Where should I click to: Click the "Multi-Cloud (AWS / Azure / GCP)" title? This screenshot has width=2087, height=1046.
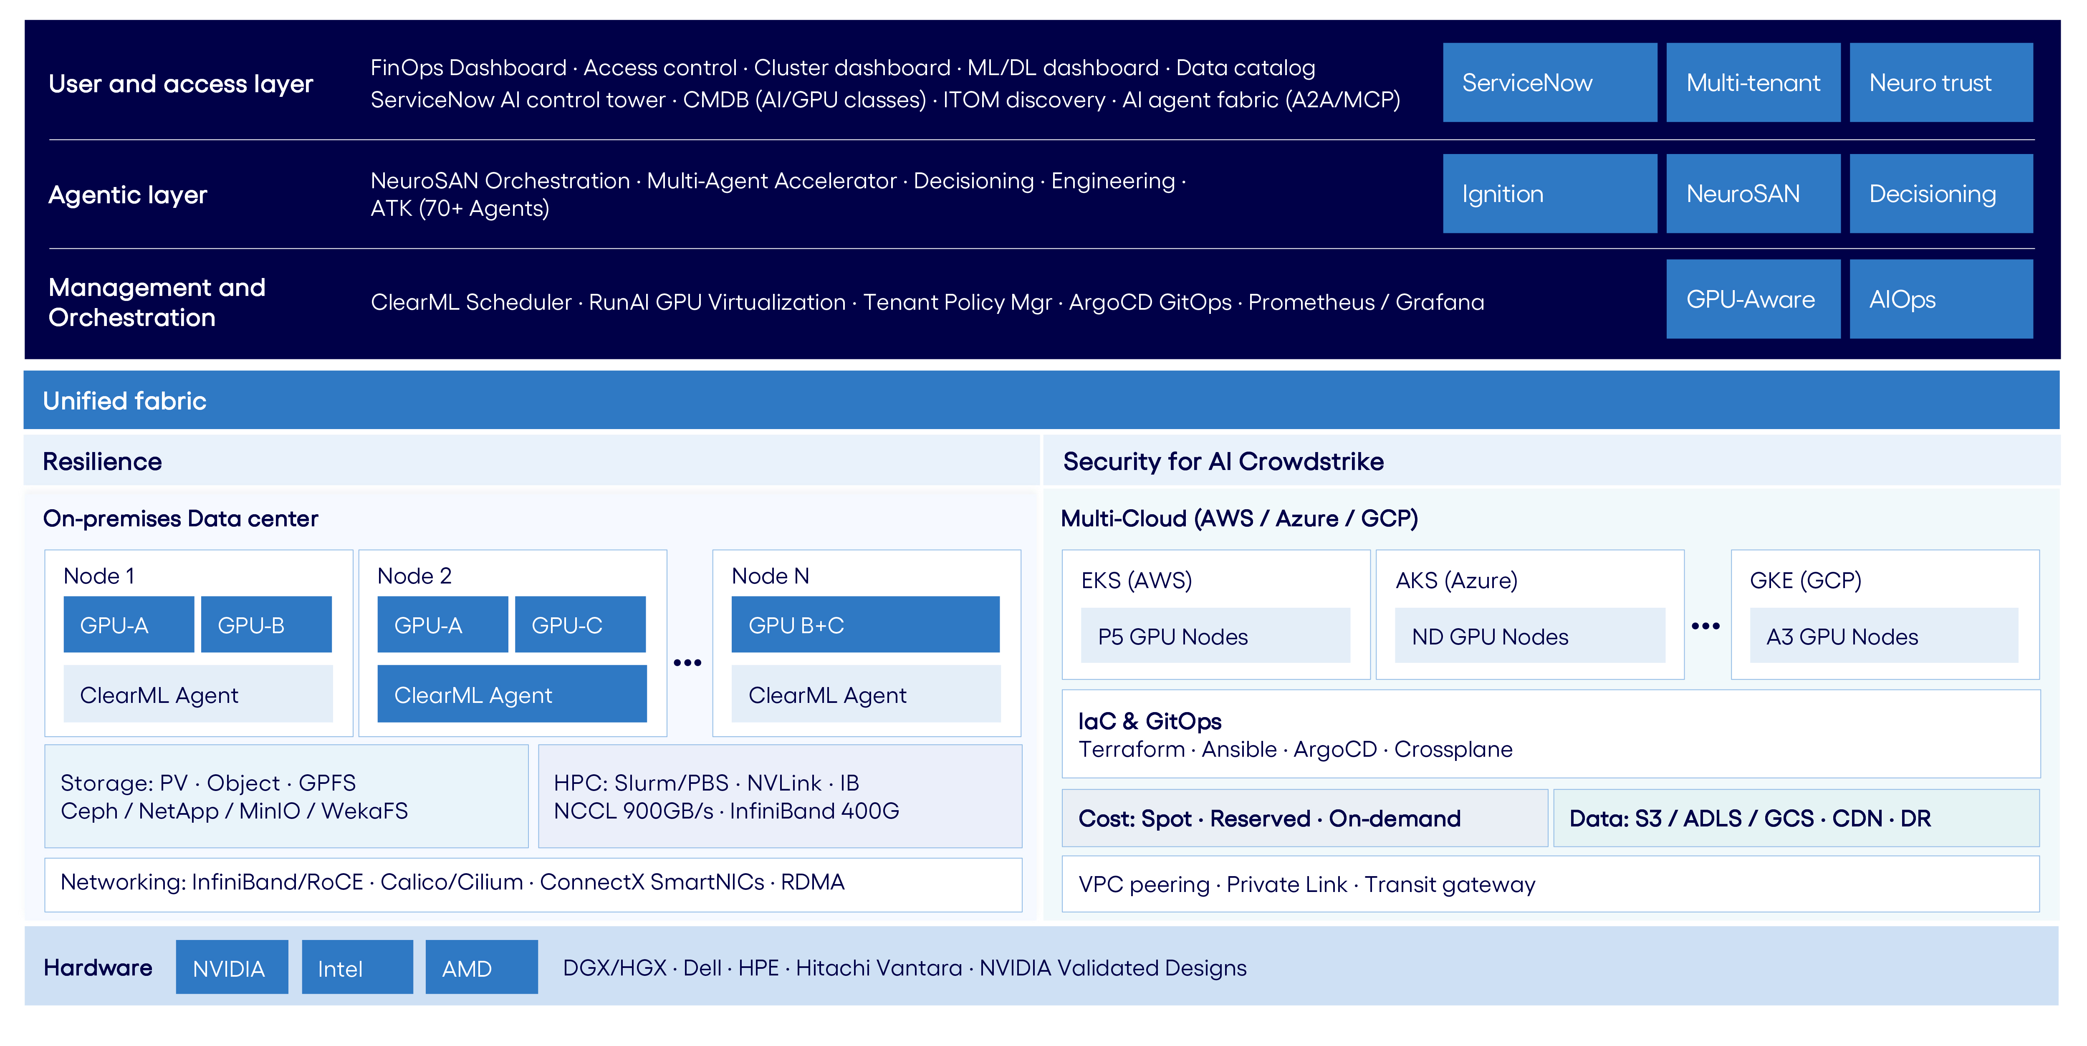pyautogui.click(x=1239, y=518)
